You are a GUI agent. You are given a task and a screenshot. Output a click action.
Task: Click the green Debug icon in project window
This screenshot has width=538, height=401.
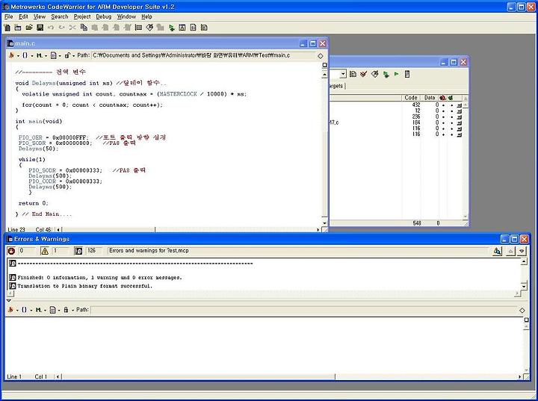click(386, 74)
